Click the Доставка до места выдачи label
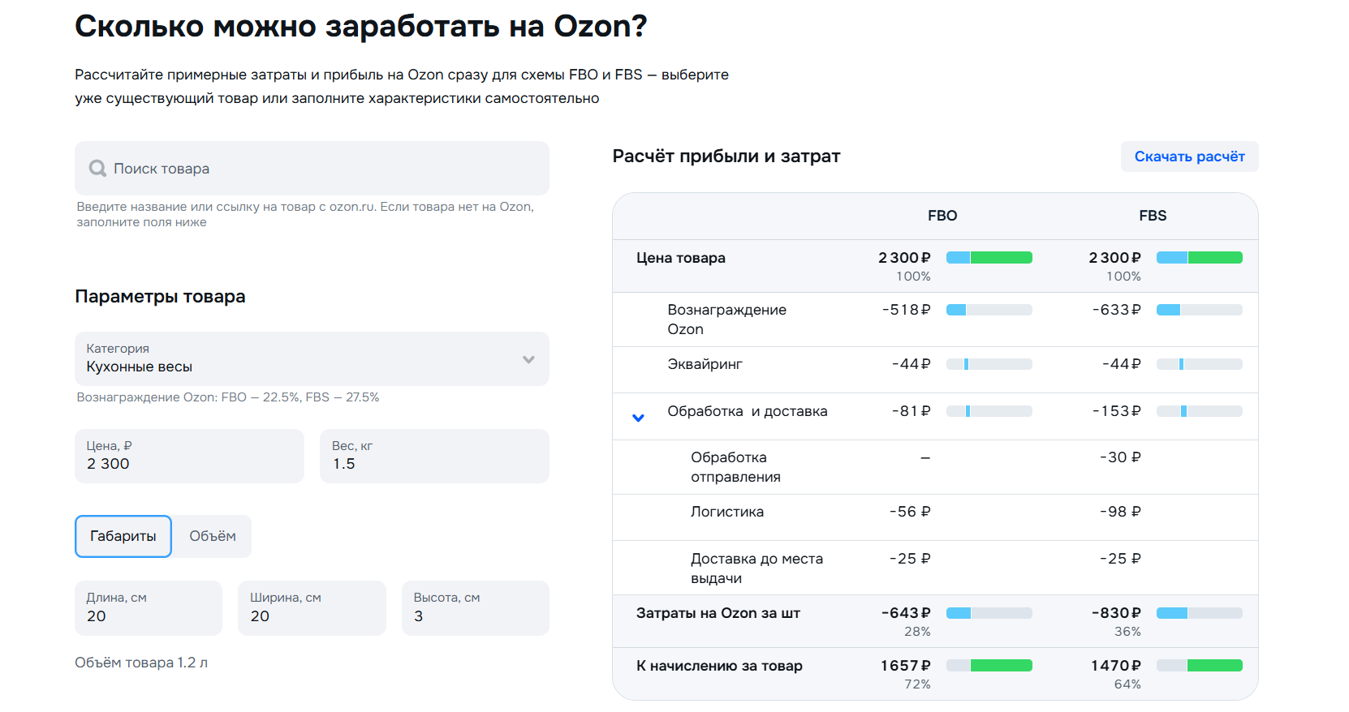 coord(756,568)
